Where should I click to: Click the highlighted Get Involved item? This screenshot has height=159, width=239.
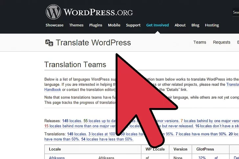tap(157, 25)
